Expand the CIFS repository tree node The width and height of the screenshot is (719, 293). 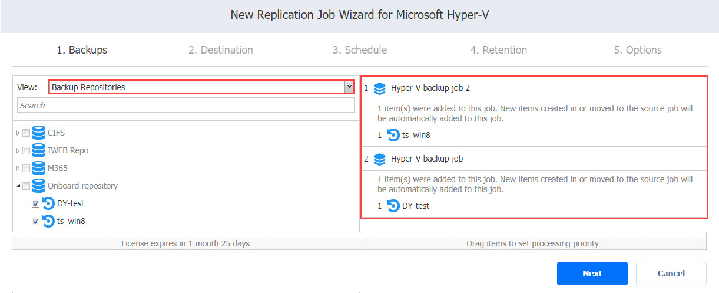18,133
